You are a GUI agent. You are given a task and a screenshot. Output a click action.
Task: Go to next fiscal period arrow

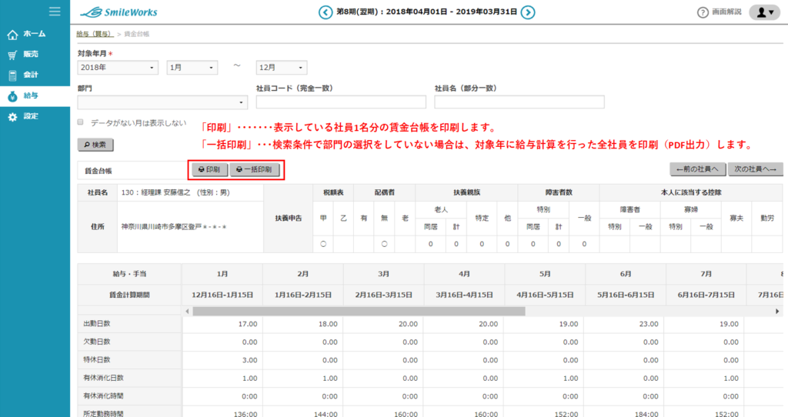click(x=528, y=12)
